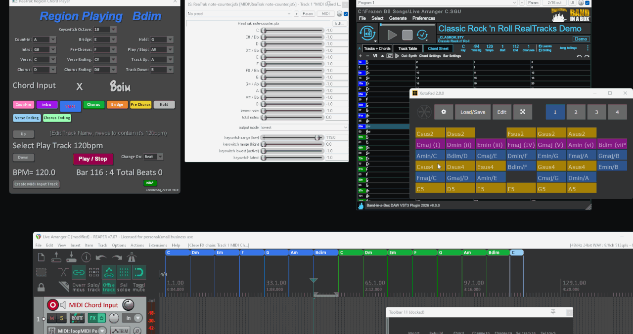This screenshot has width=633, height=334.
Task: Click the dotted marquee selection icon
Action: point(42,272)
